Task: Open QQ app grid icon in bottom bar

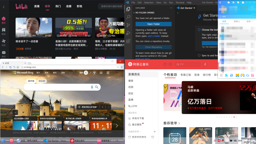Action: [252, 75]
